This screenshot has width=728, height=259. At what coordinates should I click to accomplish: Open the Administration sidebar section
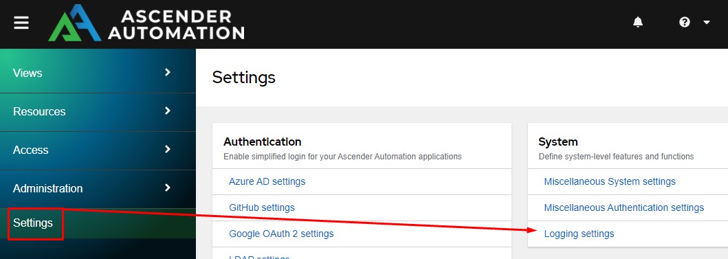(x=98, y=189)
